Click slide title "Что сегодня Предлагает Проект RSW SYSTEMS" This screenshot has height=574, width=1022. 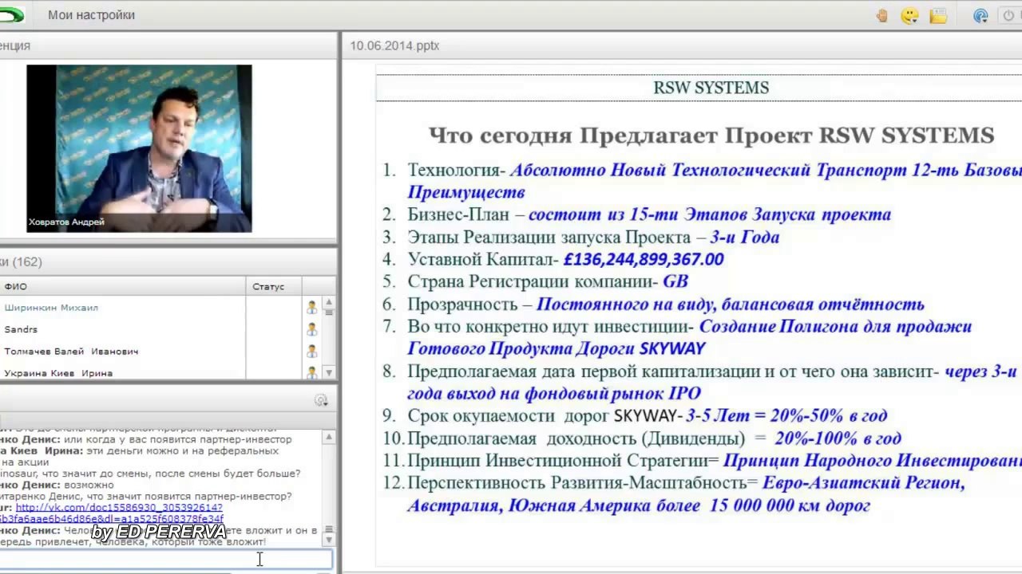pos(711,136)
